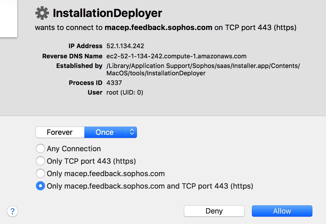Click the Process ID value 4337
The width and height of the screenshot is (326, 224).
(x=114, y=83)
